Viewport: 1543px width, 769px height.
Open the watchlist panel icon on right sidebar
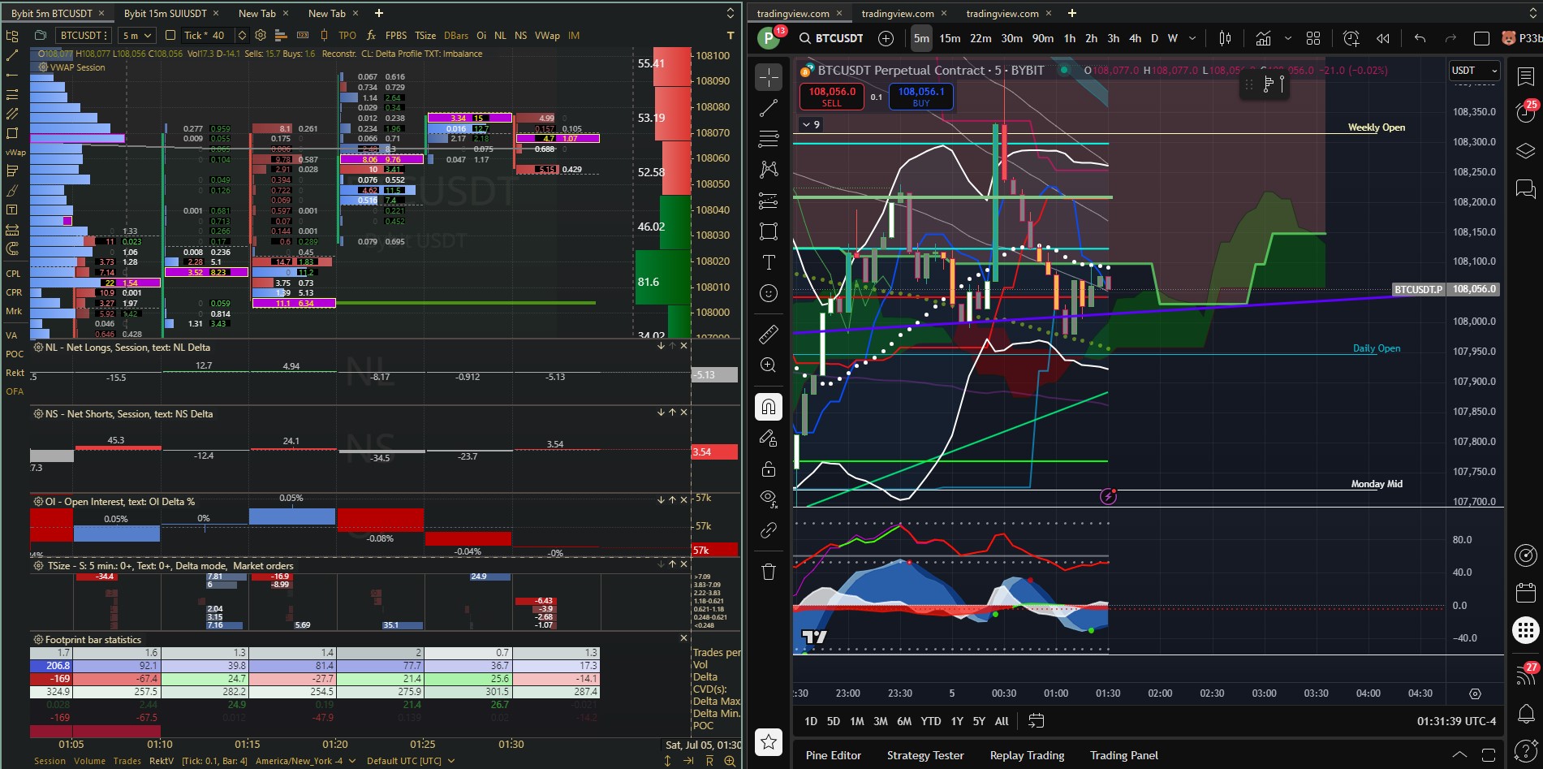tap(1526, 77)
